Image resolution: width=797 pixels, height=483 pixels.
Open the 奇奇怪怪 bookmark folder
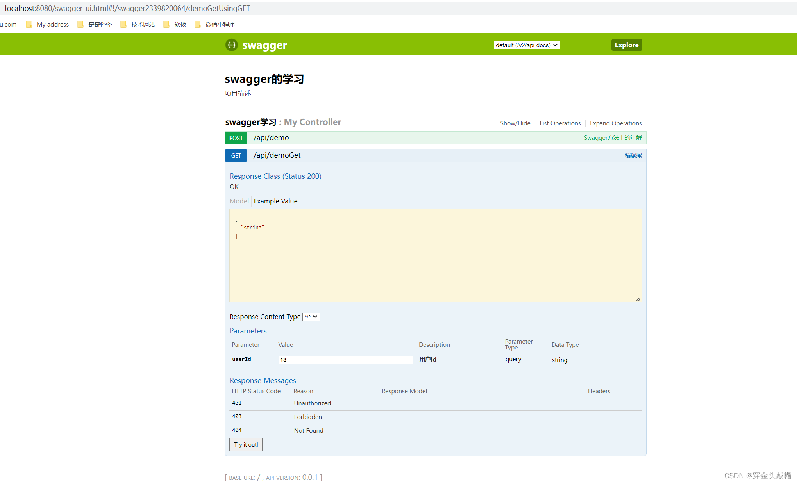[100, 24]
